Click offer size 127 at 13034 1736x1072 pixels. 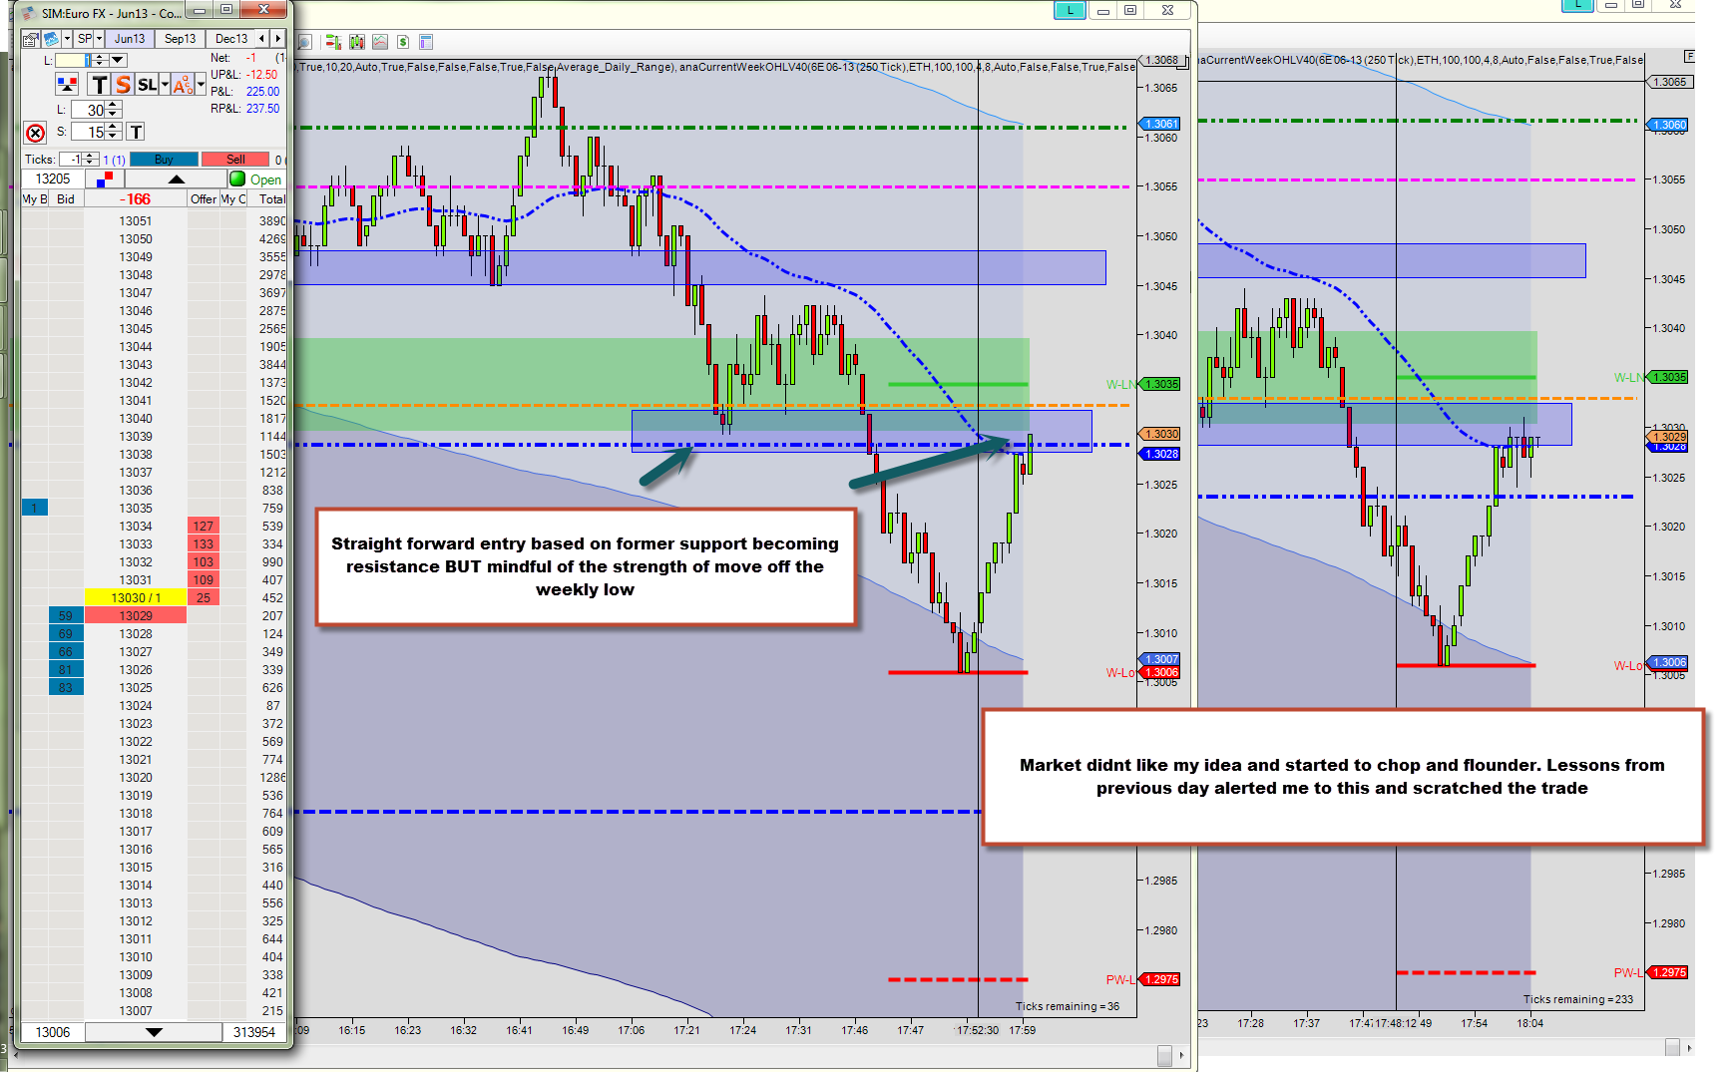pos(204,527)
